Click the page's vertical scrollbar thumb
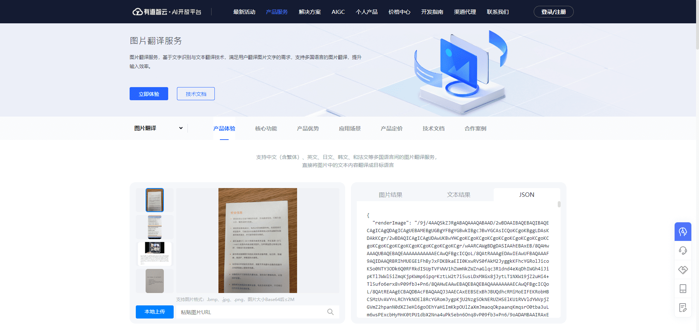This screenshot has height=332, width=699. [697, 25]
